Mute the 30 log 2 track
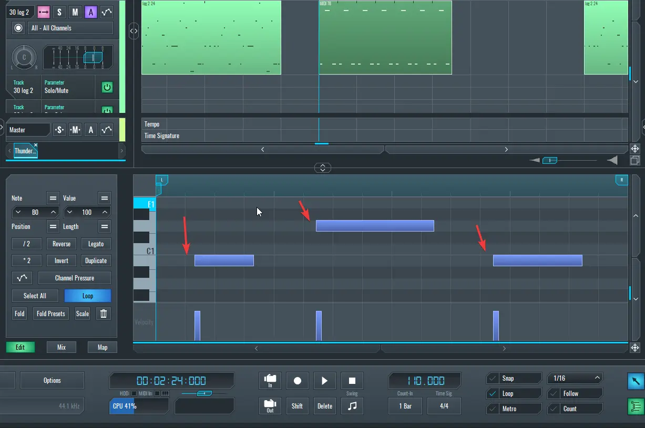The height and width of the screenshot is (428, 645). click(x=75, y=12)
